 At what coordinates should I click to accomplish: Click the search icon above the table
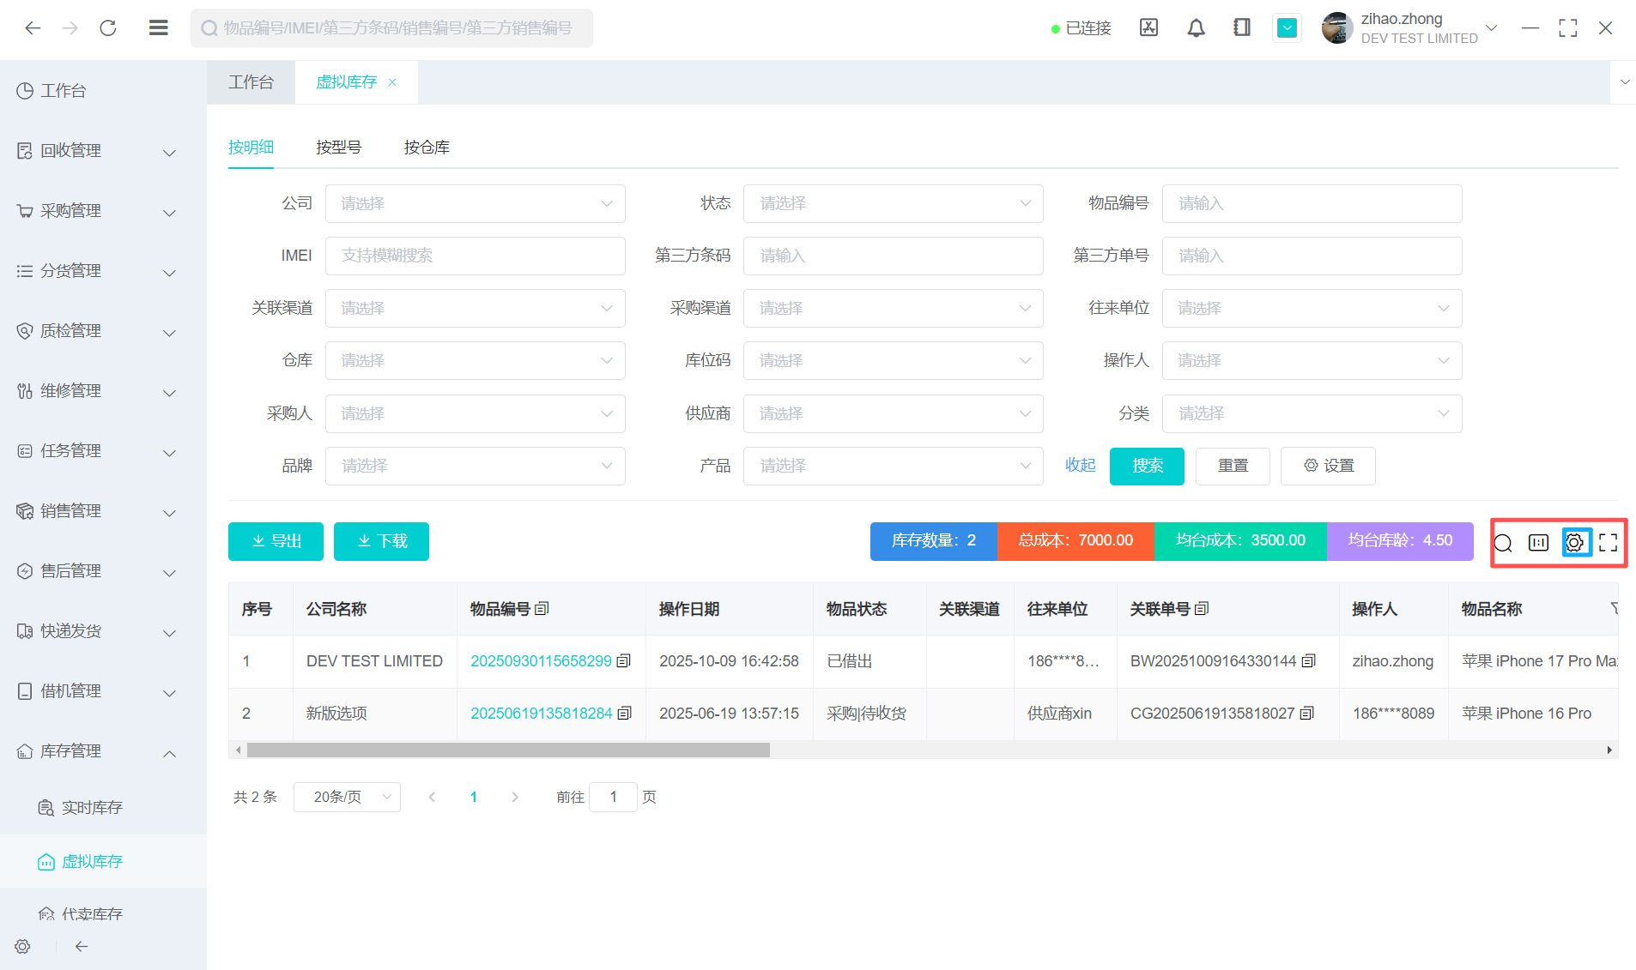(x=1503, y=542)
